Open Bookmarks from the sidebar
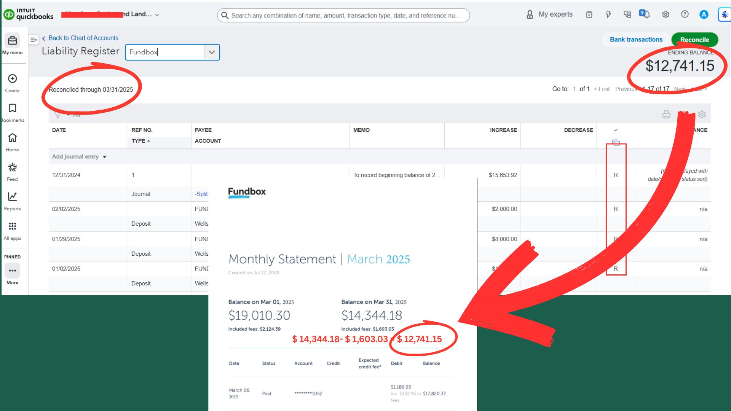Screen dimensions: 731x411 [12, 113]
